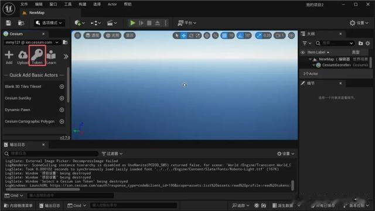Add new folder in Outliner
375x211 pixels.
point(360,43)
